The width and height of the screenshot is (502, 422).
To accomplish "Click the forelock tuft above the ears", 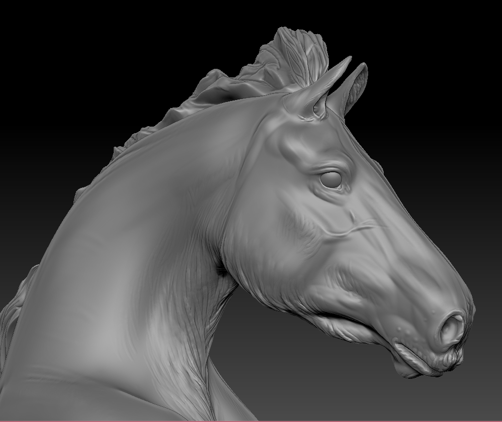I will pyautogui.click(x=294, y=55).
